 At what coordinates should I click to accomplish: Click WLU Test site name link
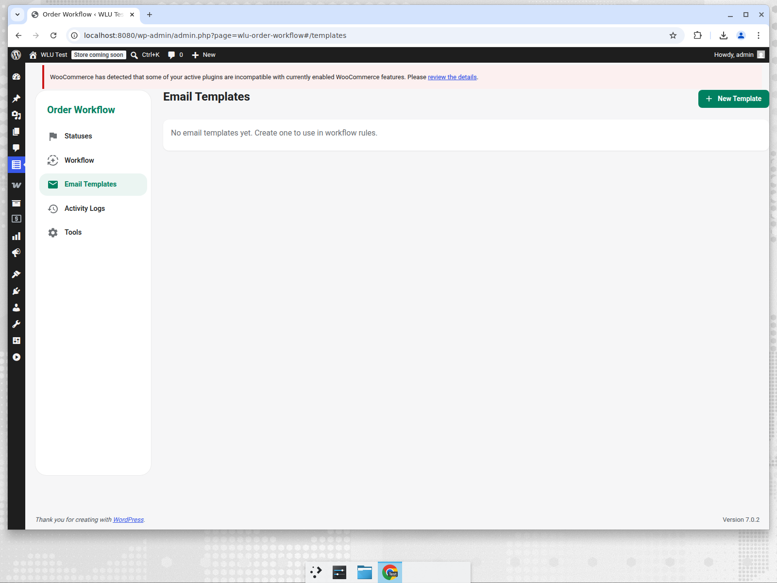[48, 55]
